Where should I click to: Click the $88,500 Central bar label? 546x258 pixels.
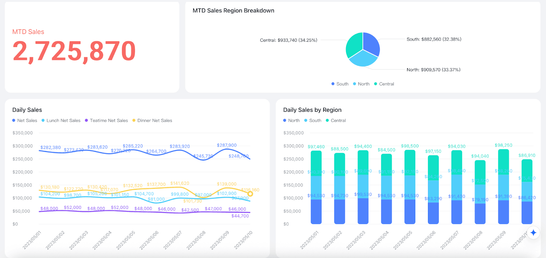340,149
